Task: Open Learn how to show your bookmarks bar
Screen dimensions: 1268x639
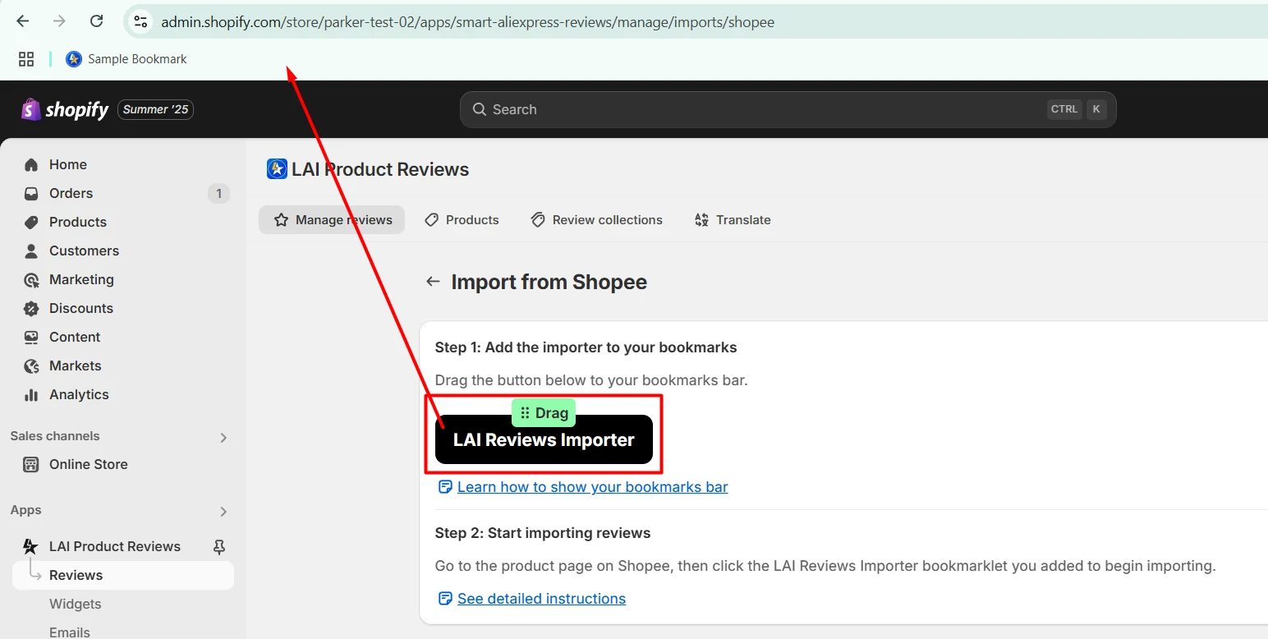Action: coord(592,487)
